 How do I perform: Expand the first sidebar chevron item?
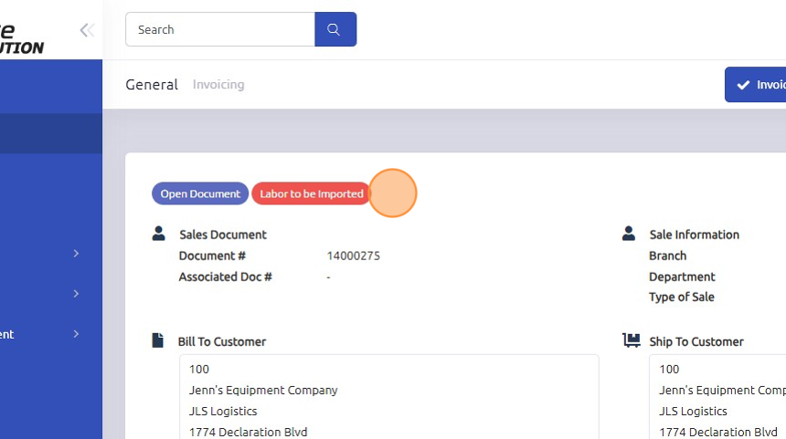(77, 254)
